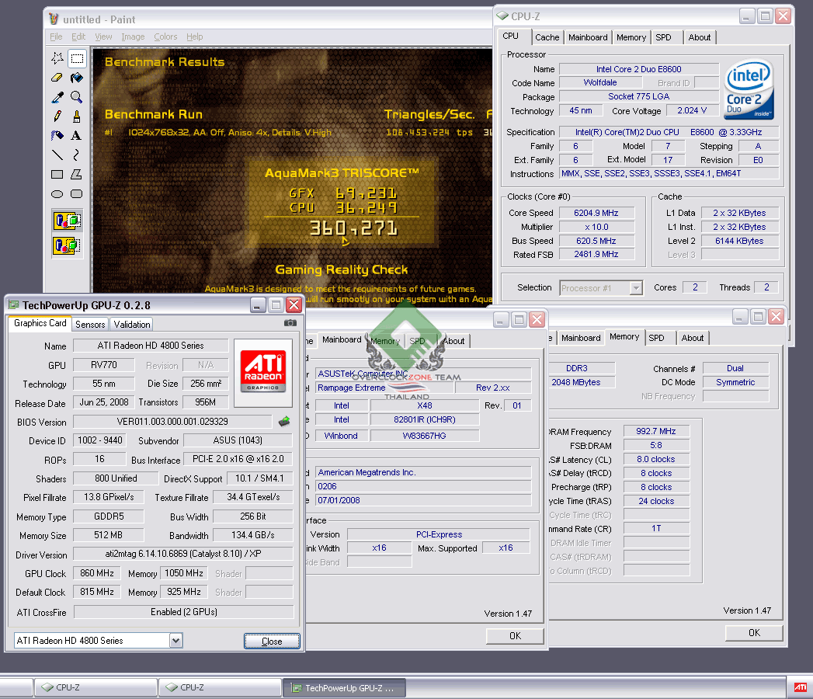Open About tab in top CPU-Z window

[700, 37]
